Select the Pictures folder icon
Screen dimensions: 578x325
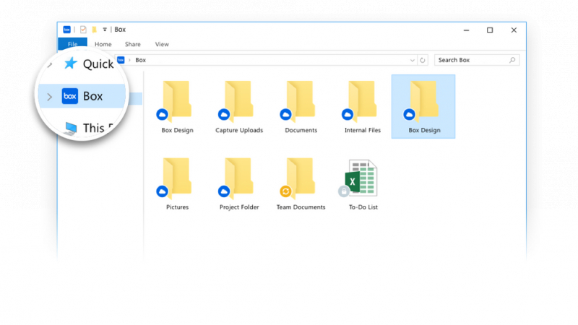point(176,178)
